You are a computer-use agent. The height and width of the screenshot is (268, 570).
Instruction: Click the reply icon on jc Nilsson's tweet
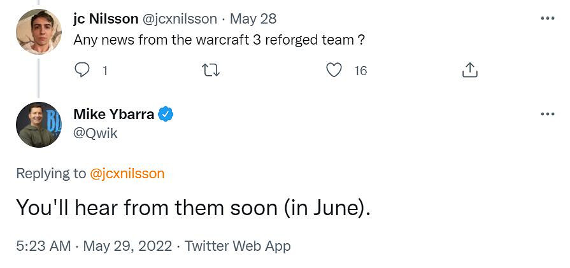pos(82,70)
